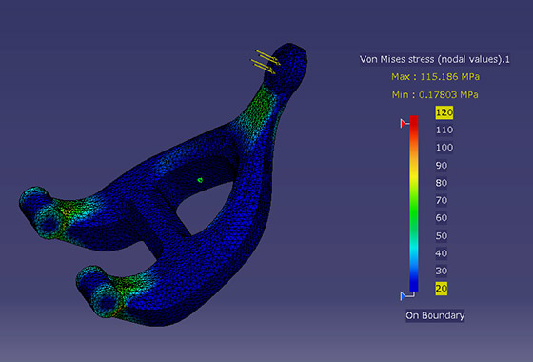Screen dimensions: 533x362
Task: Click the On Boundary label
Action: (x=435, y=315)
